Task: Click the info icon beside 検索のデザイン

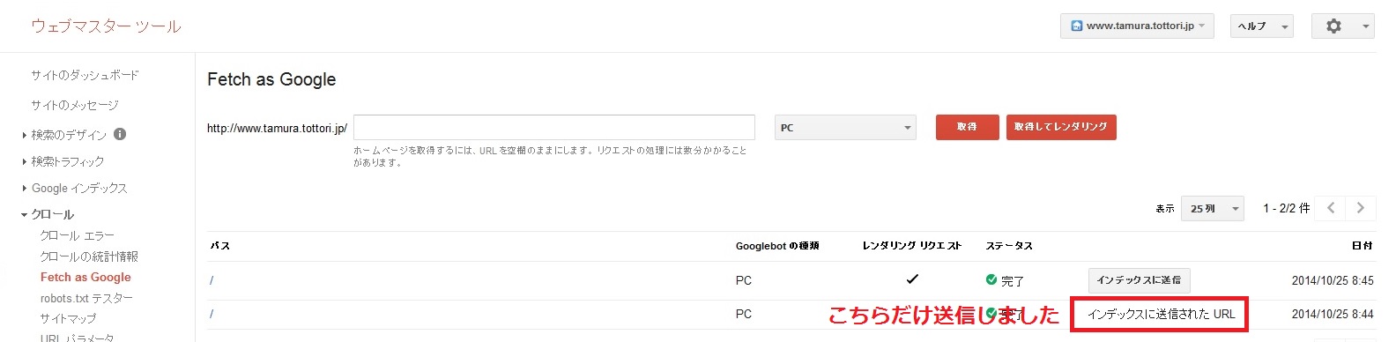Action: [x=120, y=134]
